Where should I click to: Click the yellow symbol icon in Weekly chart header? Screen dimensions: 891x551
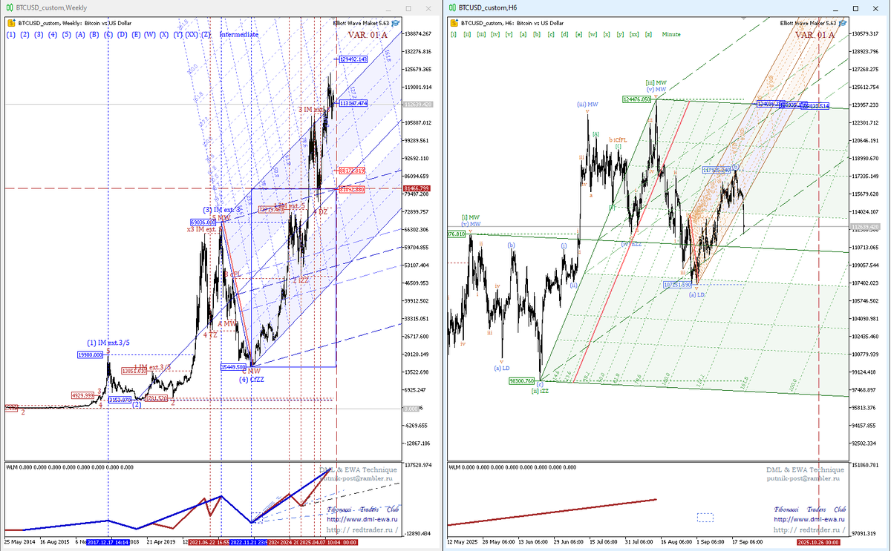click(10, 23)
